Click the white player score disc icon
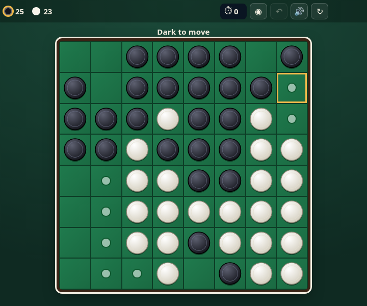 pyautogui.click(x=36, y=11)
